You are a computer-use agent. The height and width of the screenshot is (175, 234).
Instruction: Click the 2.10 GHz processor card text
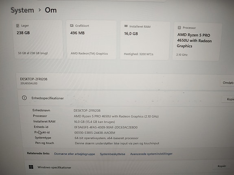tap(182, 55)
